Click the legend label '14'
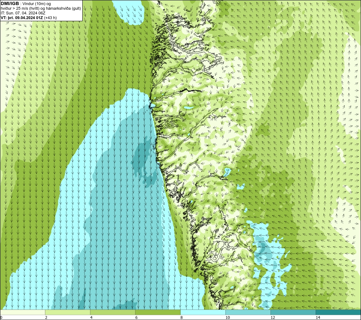The height and width of the screenshot is (320, 361). (318, 317)
